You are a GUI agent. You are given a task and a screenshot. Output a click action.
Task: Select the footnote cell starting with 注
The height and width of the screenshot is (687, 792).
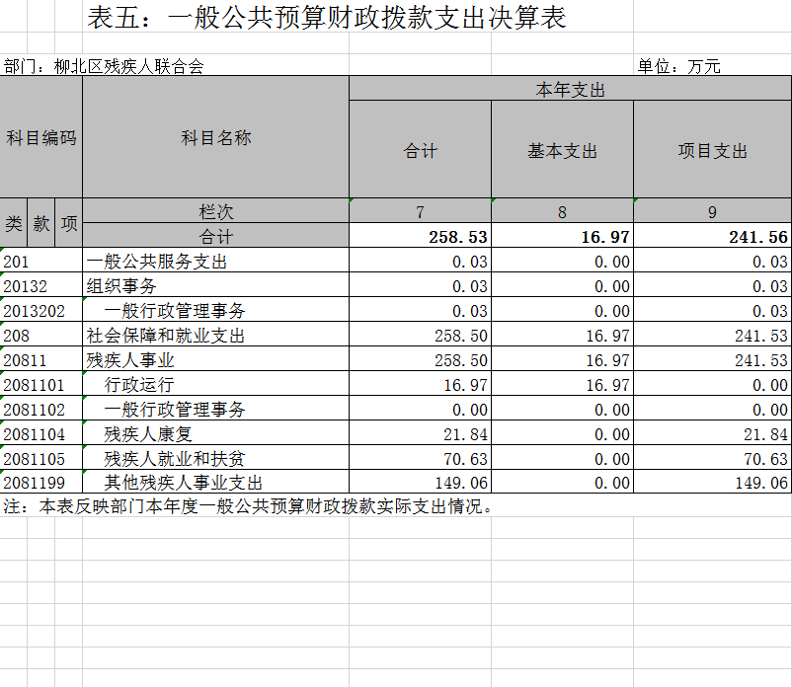coord(248,505)
